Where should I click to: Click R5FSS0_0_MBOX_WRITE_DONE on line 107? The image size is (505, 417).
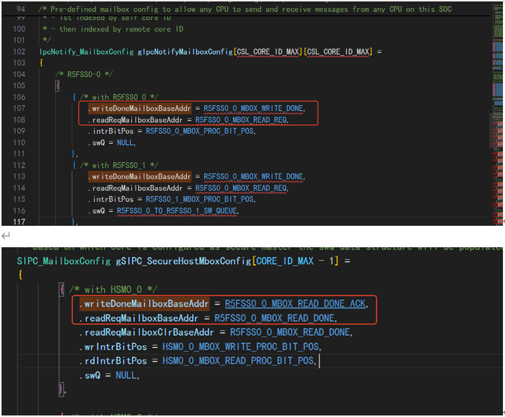(253, 109)
